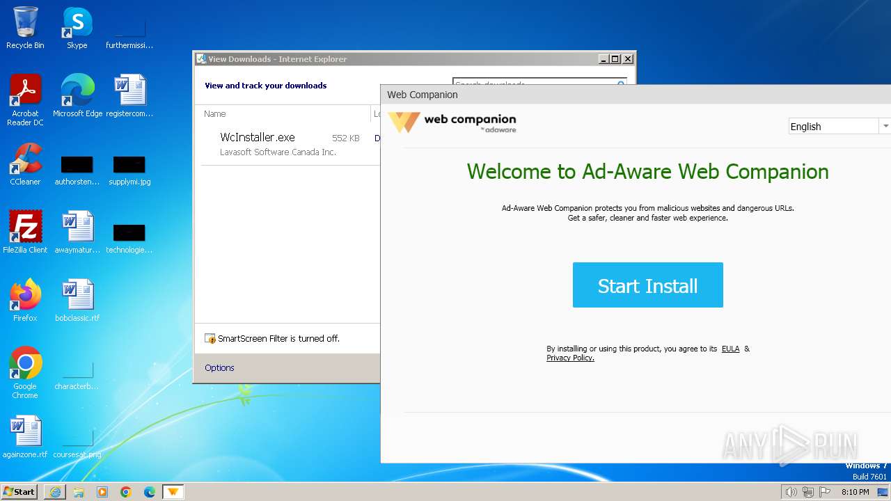Click SmartScreen Filter warning icon
891x501 pixels.
click(210, 338)
